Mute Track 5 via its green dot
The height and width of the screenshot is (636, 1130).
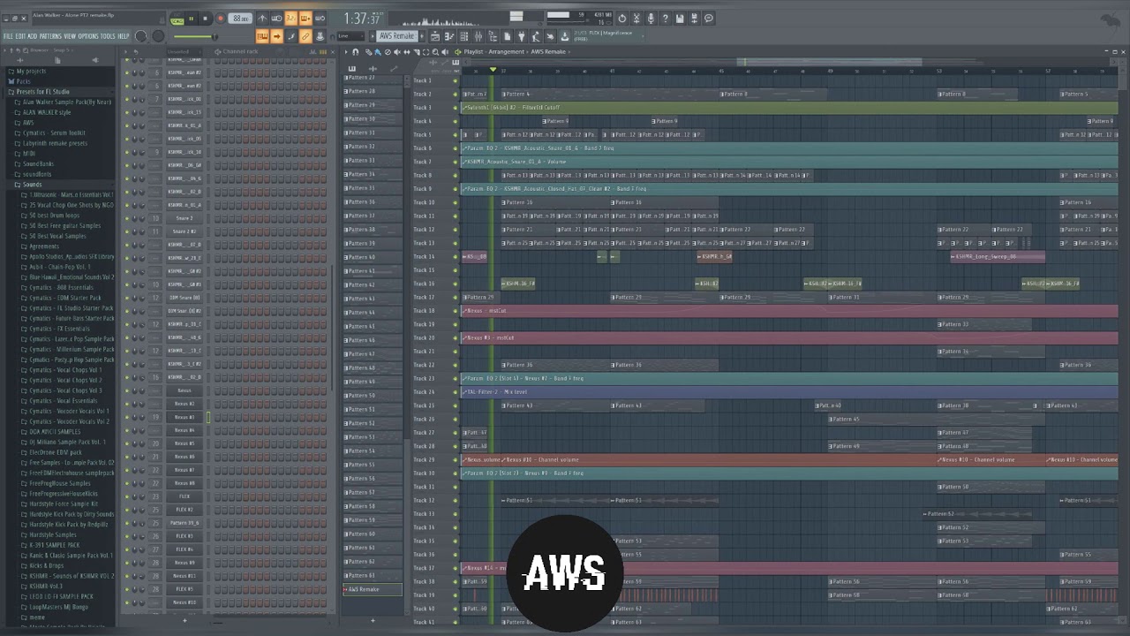tap(456, 134)
